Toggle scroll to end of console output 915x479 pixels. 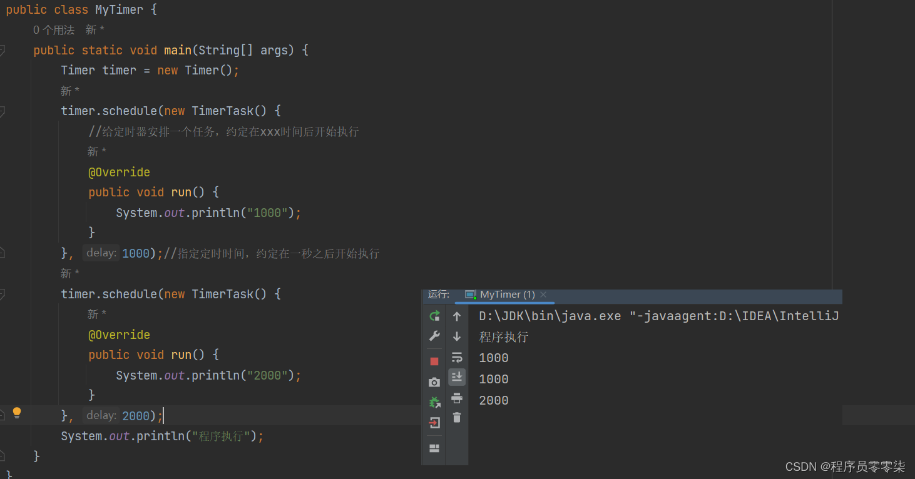[x=457, y=377]
